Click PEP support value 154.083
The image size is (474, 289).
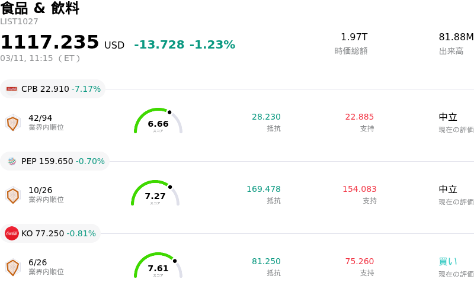click(359, 189)
